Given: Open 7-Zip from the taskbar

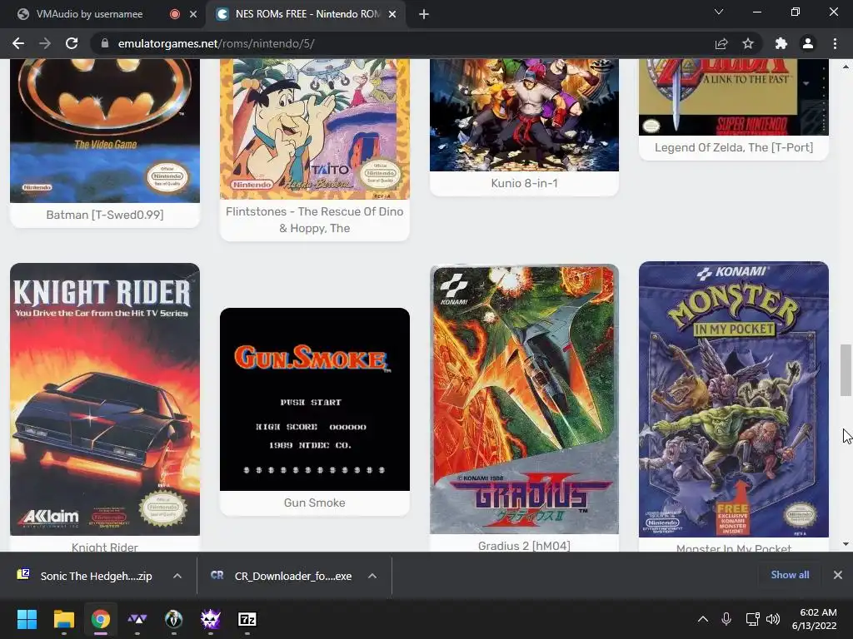Looking at the screenshot, I should click(x=247, y=619).
